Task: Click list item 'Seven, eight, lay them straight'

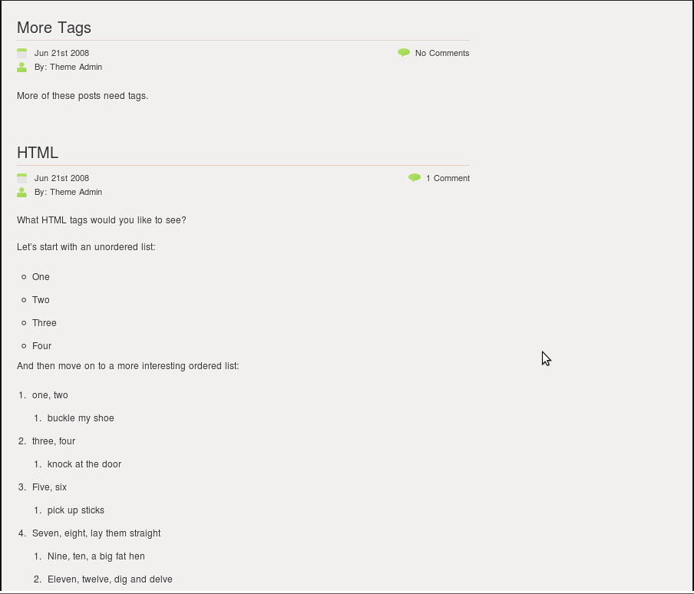Action: [96, 533]
